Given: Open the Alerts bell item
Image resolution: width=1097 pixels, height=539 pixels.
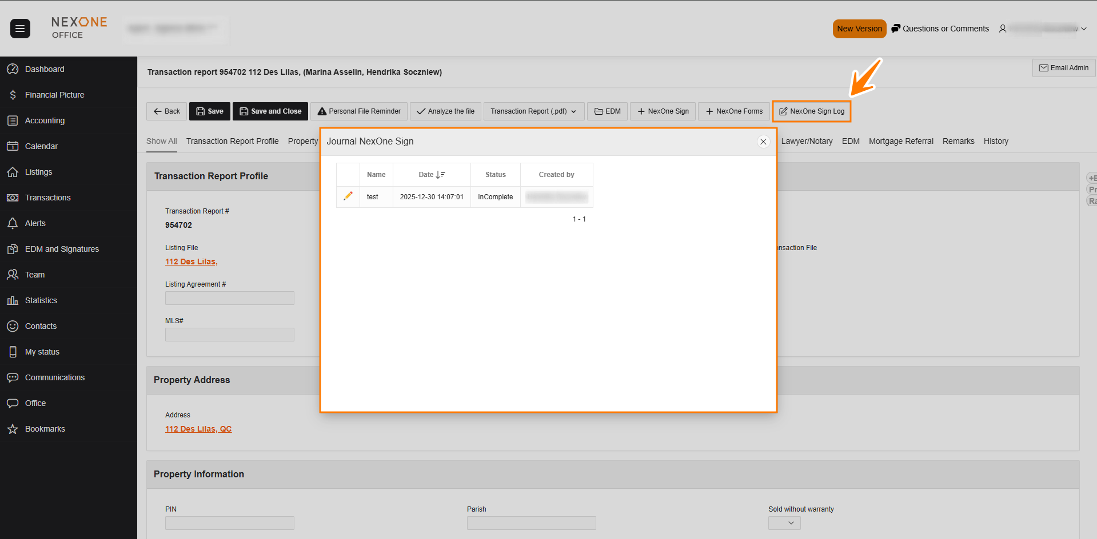Looking at the screenshot, I should tap(35, 223).
